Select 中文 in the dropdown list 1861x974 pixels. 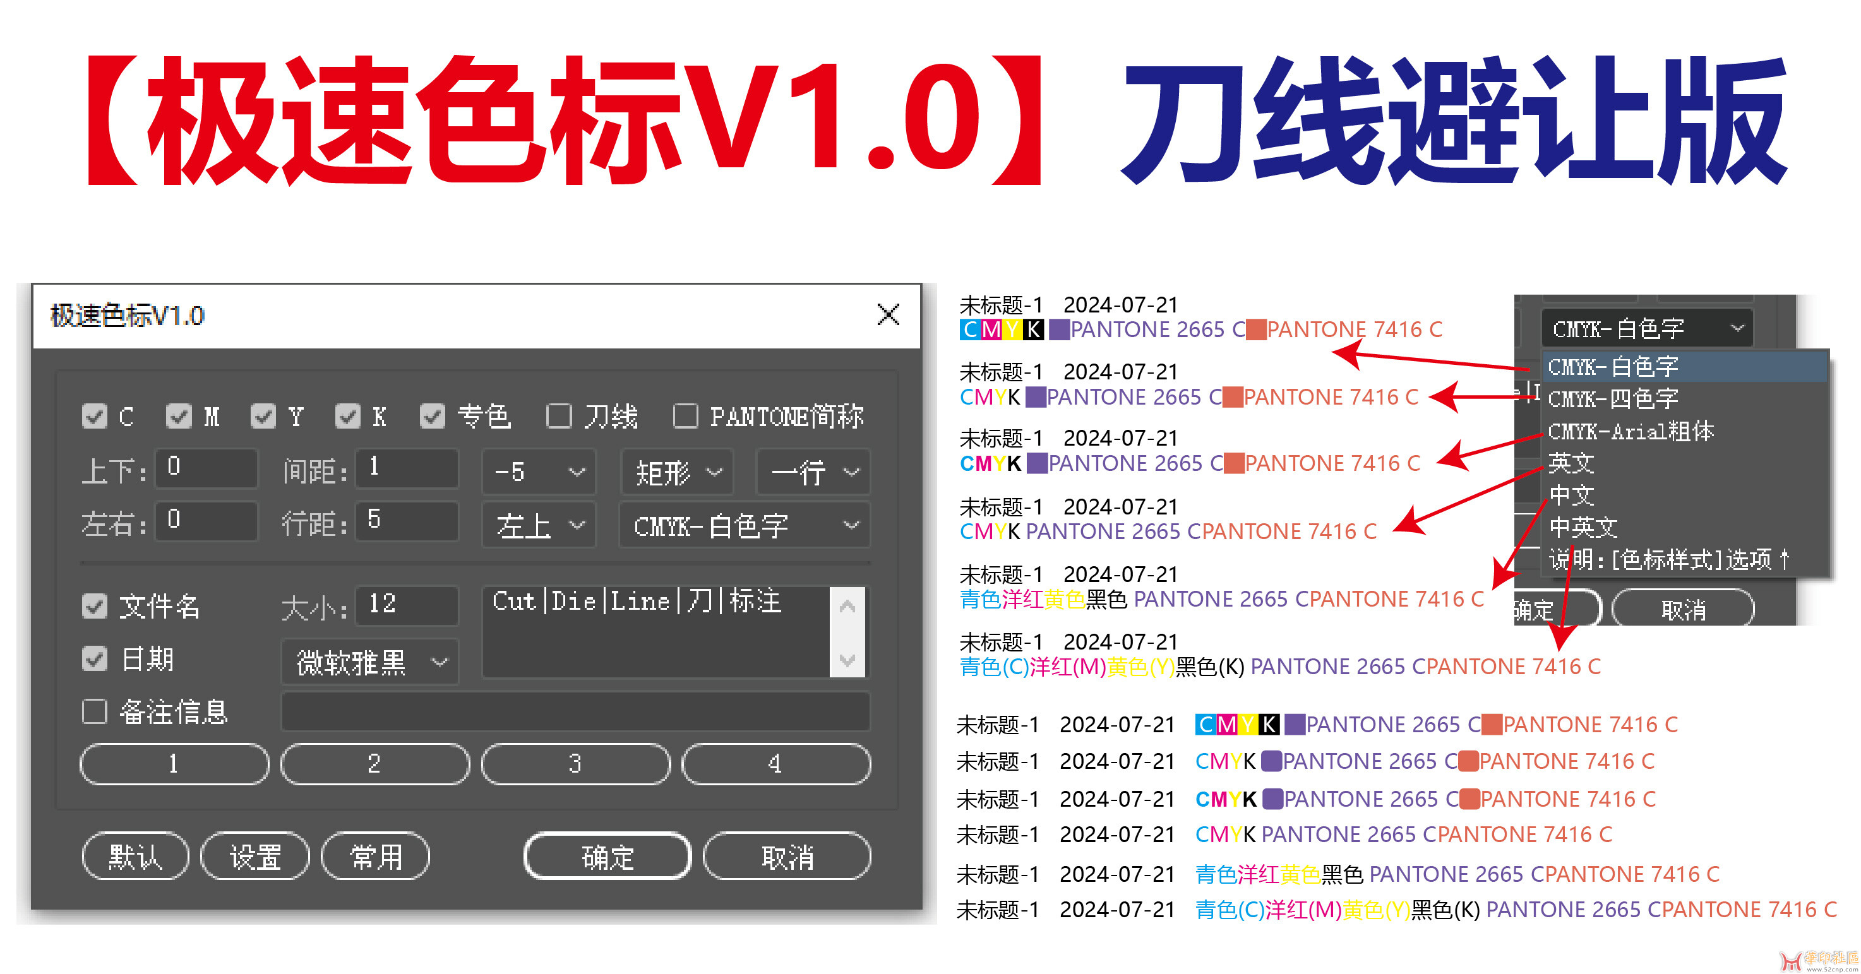click(x=1684, y=496)
